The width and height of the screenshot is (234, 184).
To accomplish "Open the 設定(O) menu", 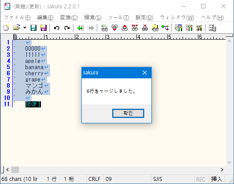I will click(144, 18).
